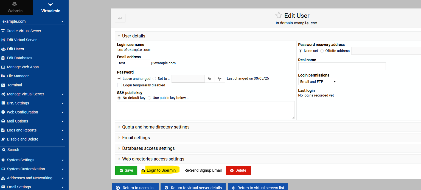Click the Manage Web Apps icon

click(3, 67)
